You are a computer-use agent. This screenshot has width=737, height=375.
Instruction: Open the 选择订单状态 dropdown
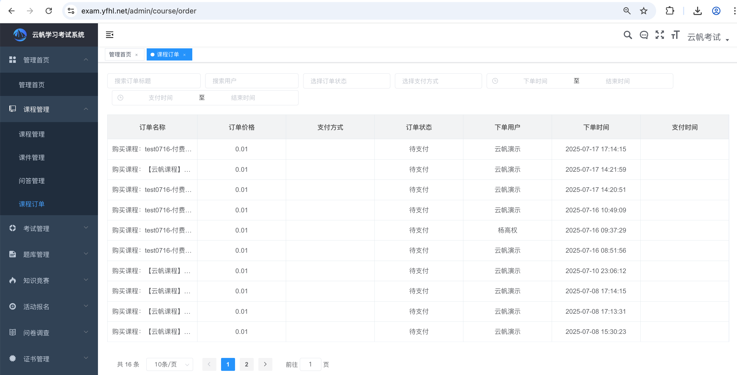346,81
